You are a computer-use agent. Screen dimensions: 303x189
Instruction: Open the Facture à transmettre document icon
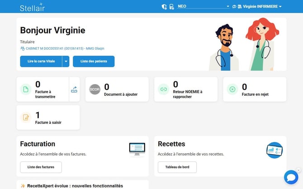click(x=26, y=90)
